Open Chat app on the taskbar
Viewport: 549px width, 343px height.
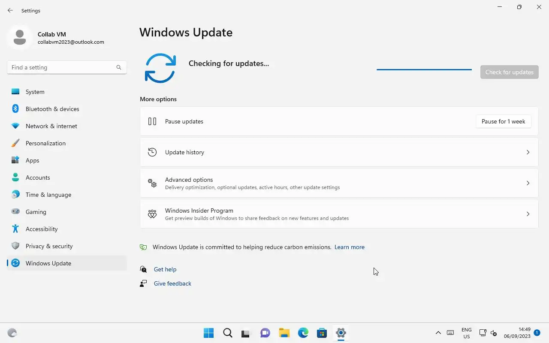click(x=265, y=333)
